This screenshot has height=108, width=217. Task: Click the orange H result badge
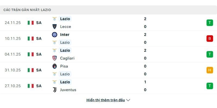point(209,70)
